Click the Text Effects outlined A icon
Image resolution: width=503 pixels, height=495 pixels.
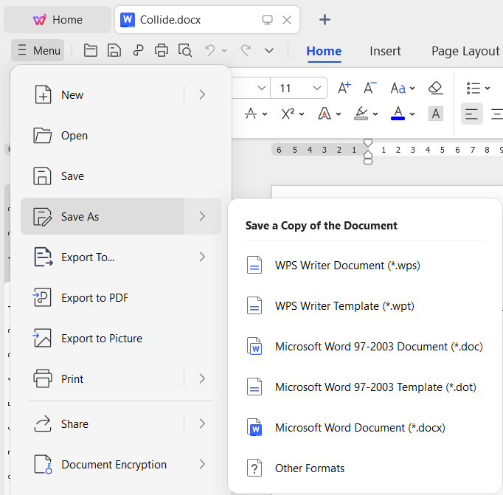325,114
